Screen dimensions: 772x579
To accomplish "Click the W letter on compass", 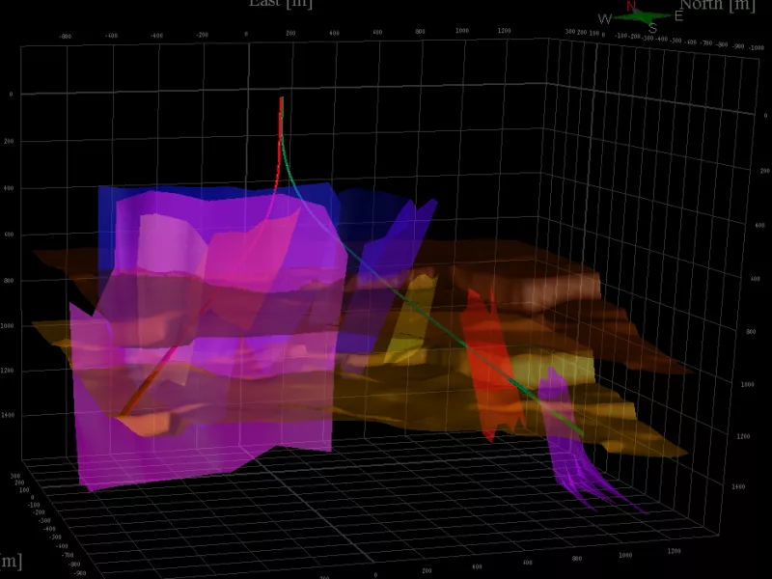I will [x=605, y=19].
